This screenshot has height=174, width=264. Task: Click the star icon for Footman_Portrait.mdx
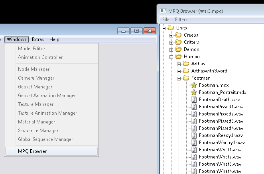coord(194,92)
